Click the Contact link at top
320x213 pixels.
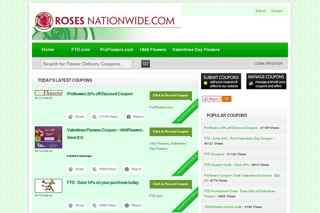[277, 11]
